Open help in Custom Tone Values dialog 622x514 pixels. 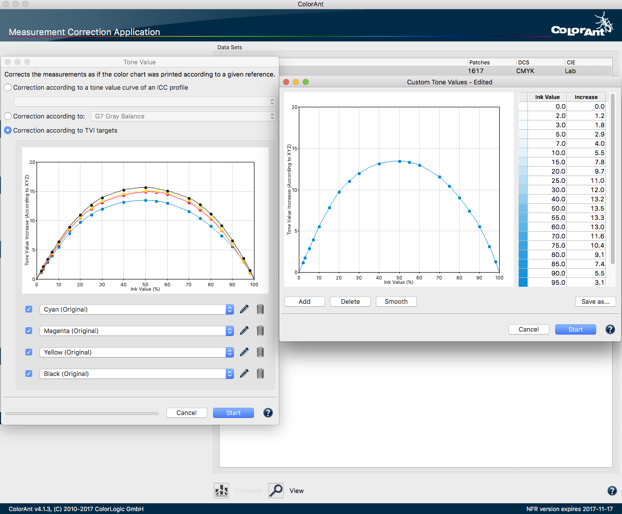610,329
